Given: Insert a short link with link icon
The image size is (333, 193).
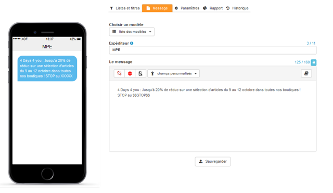Looking at the screenshot, I should [x=119, y=73].
